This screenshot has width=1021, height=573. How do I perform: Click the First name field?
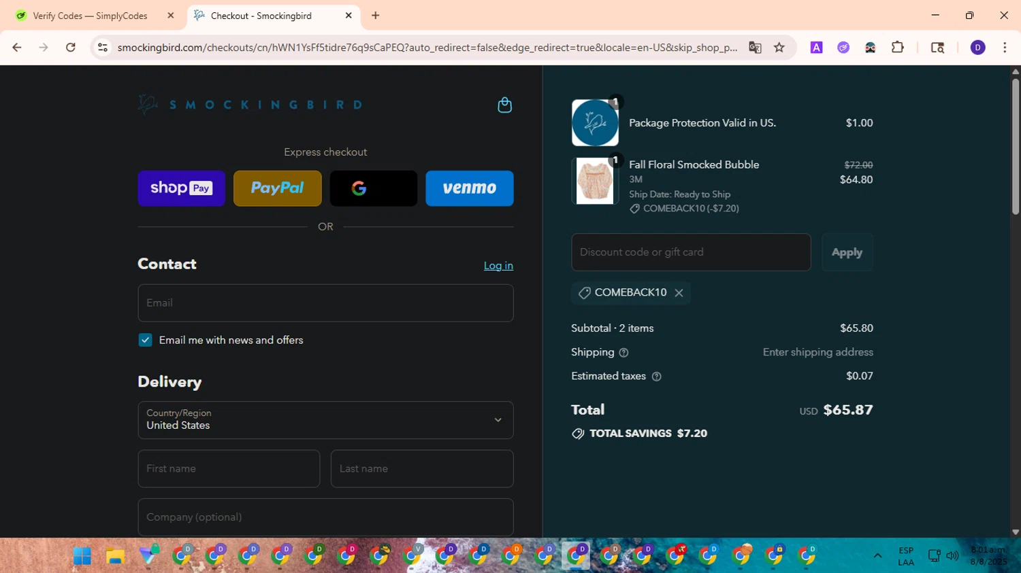[229, 468]
